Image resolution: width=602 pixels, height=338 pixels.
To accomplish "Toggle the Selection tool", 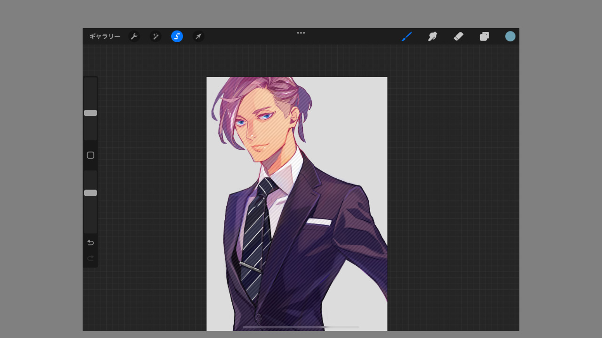I will [x=177, y=37].
